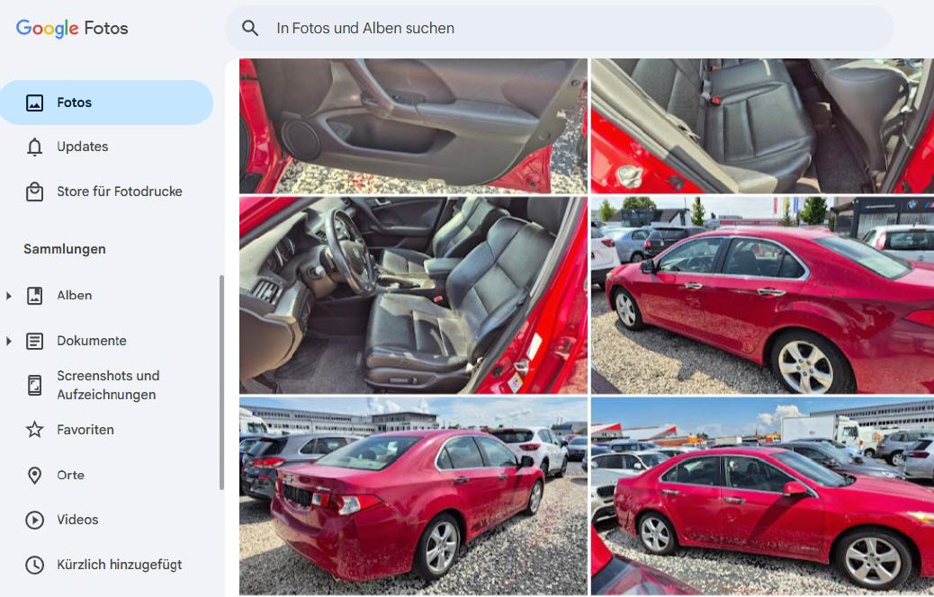Open the Store für Fotodrucke bag icon
Image resolution: width=934 pixels, height=597 pixels.
(x=34, y=192)
